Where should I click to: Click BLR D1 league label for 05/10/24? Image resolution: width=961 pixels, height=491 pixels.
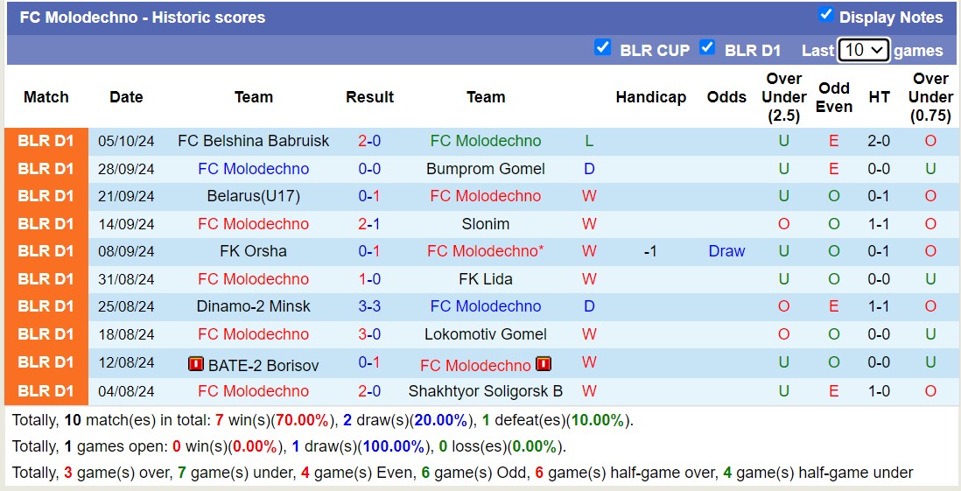pos(46,141)
